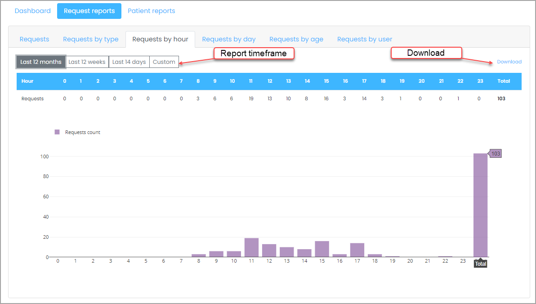Click the 103 chart value tooltip
This screenshot has height=304, width=536.
[495, 153]
